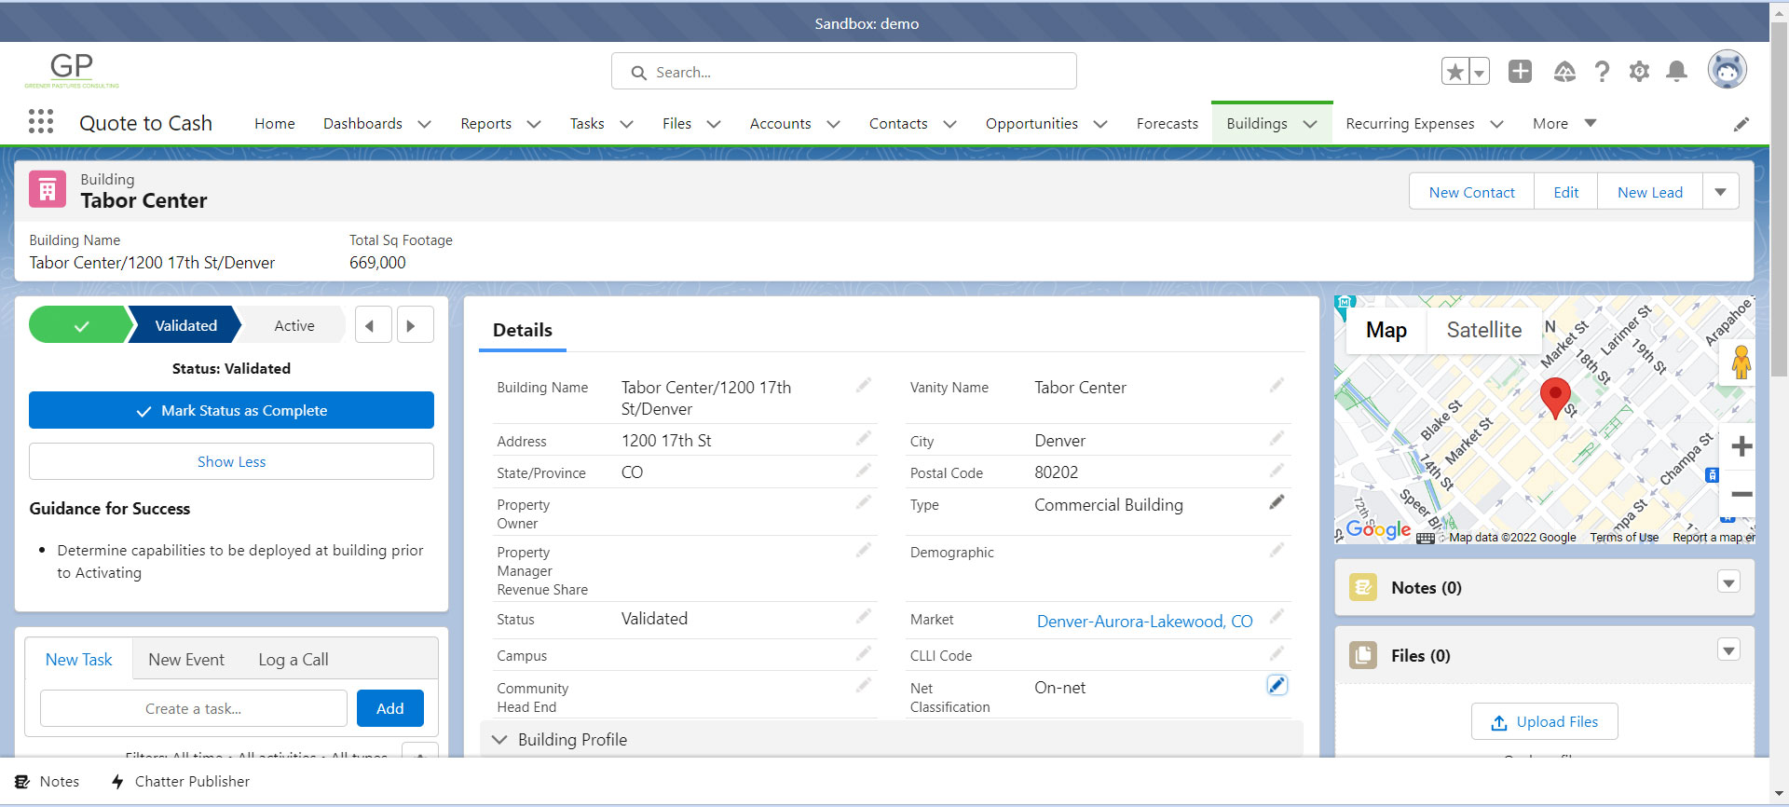
Task: Open more record actions dropdown beside New Lead
Action: pos(1720,192)
